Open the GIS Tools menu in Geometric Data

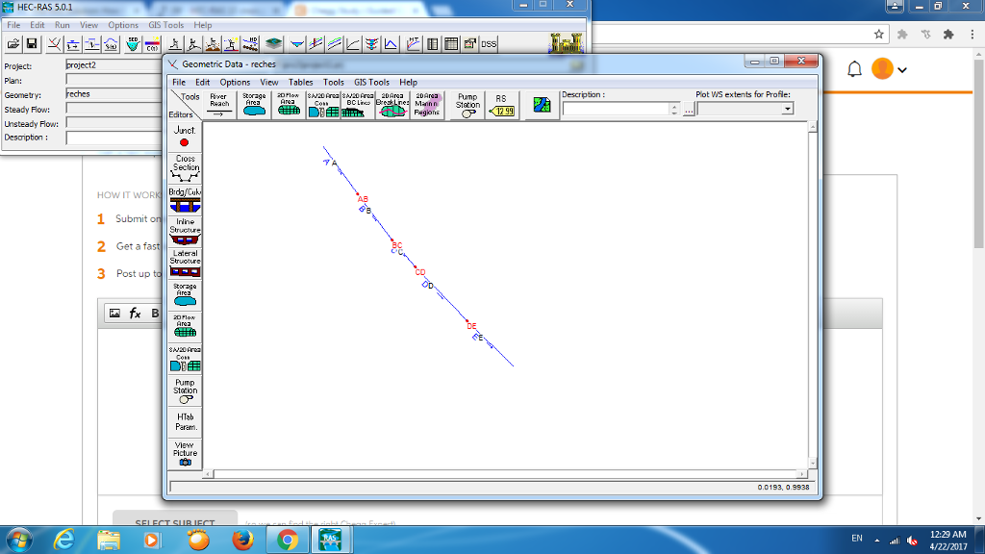pos(371,83)
